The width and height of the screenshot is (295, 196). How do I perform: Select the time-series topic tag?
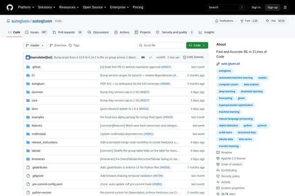coord(245,139)
